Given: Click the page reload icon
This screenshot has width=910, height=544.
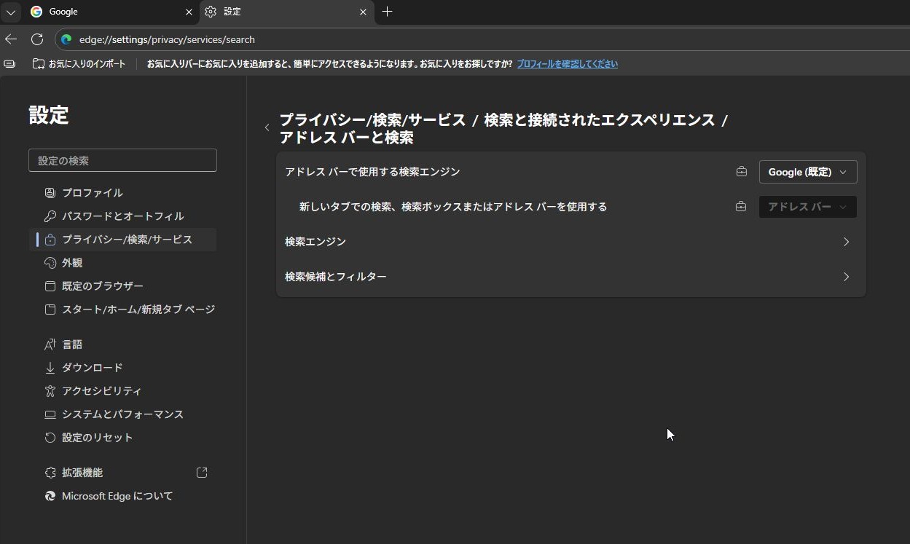Looking at the screenshot, I should 37,39.
